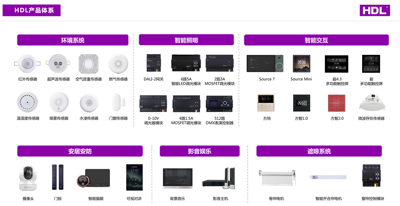Select the door lock (门锁) image
400x206 pixels.
(58, 177)
